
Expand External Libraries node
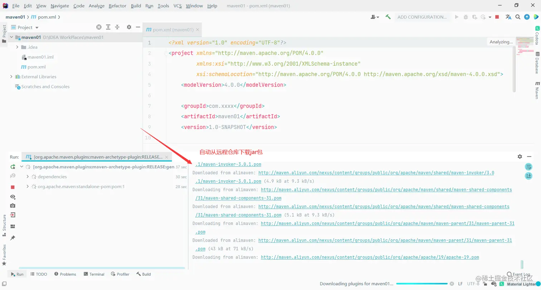[x=11, y=77]
